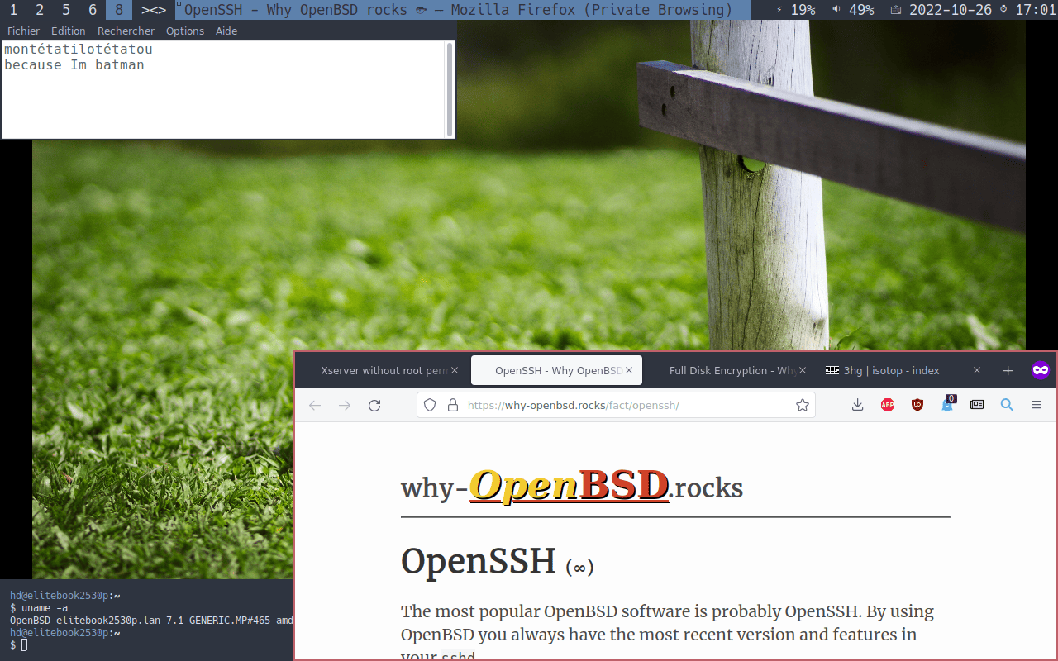This screenshot has height=661, width=1058.
Task: Open the Adblock Plus extension icon
Action: [x=888, y=405]
